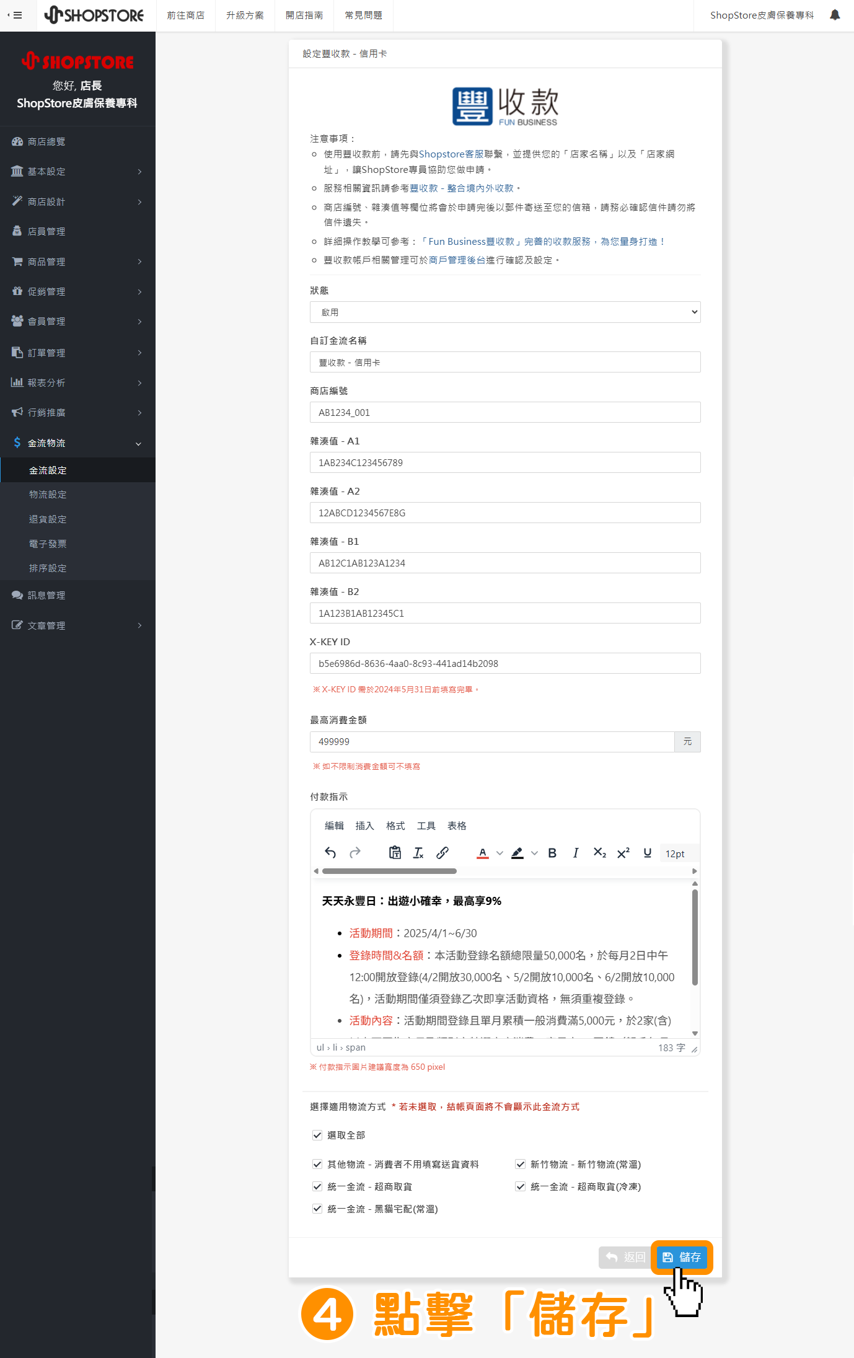This screenshot has width=854, height=1358.
Task: Expand 商店設計 in sidebar
Action: click(77, 201)
